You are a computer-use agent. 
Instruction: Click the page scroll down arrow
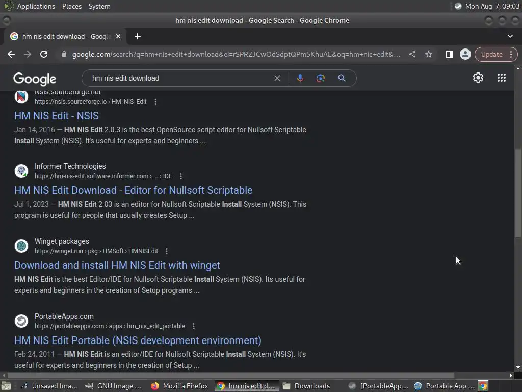[x=518, y=367]
